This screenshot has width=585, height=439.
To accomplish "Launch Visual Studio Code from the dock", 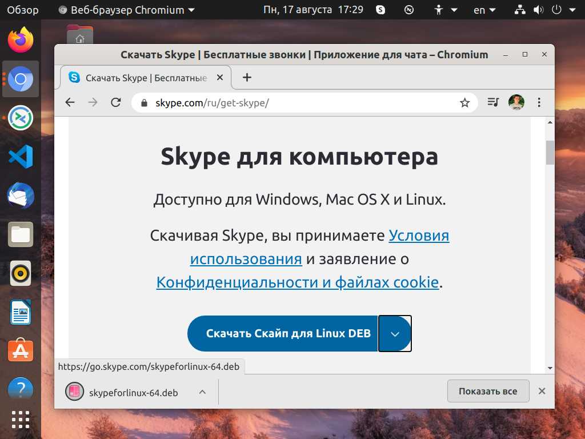I will (21, 157).
